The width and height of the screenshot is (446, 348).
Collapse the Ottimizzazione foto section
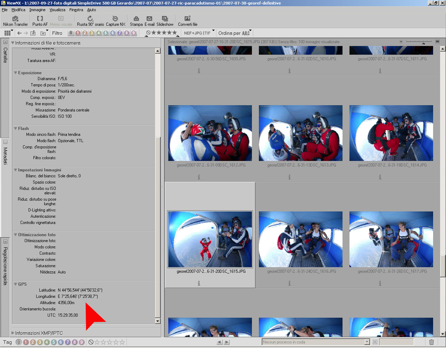[x=16, y=235]
